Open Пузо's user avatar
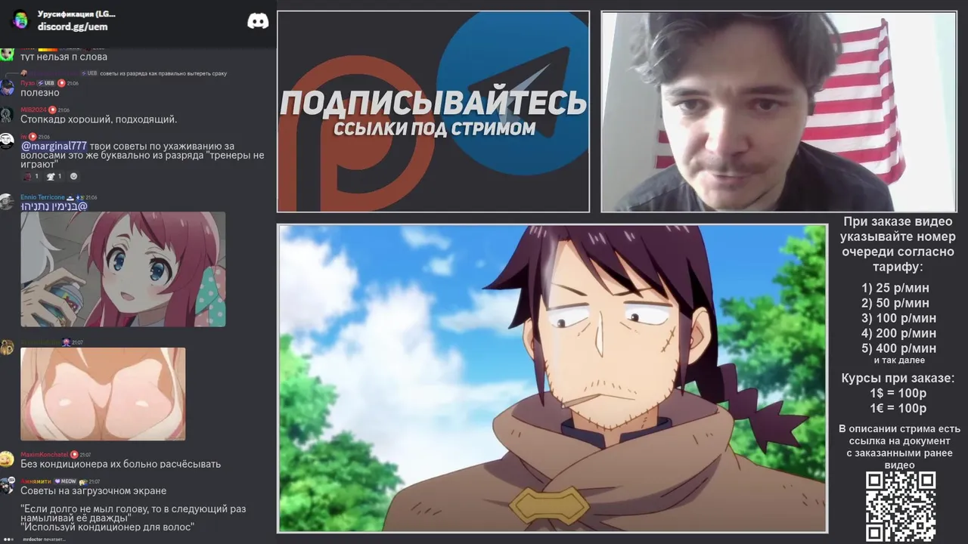The image size is (968, 544). point(7,88)
